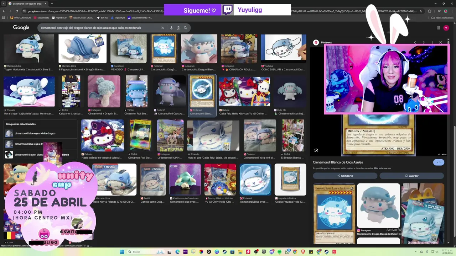Show previous image in the preview panel
The width and height of the screenshot is (456, 256).
(415, 42)
